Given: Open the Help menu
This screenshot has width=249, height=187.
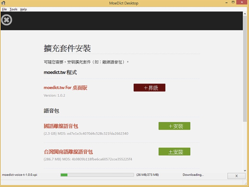Looking at the screenshot, I should click(x=23, y=9).
